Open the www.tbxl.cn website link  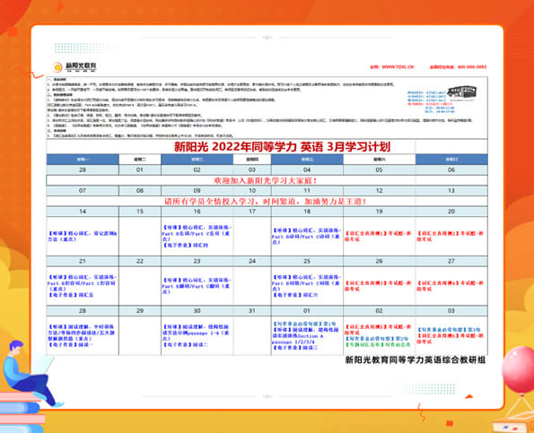coord(391,67)
